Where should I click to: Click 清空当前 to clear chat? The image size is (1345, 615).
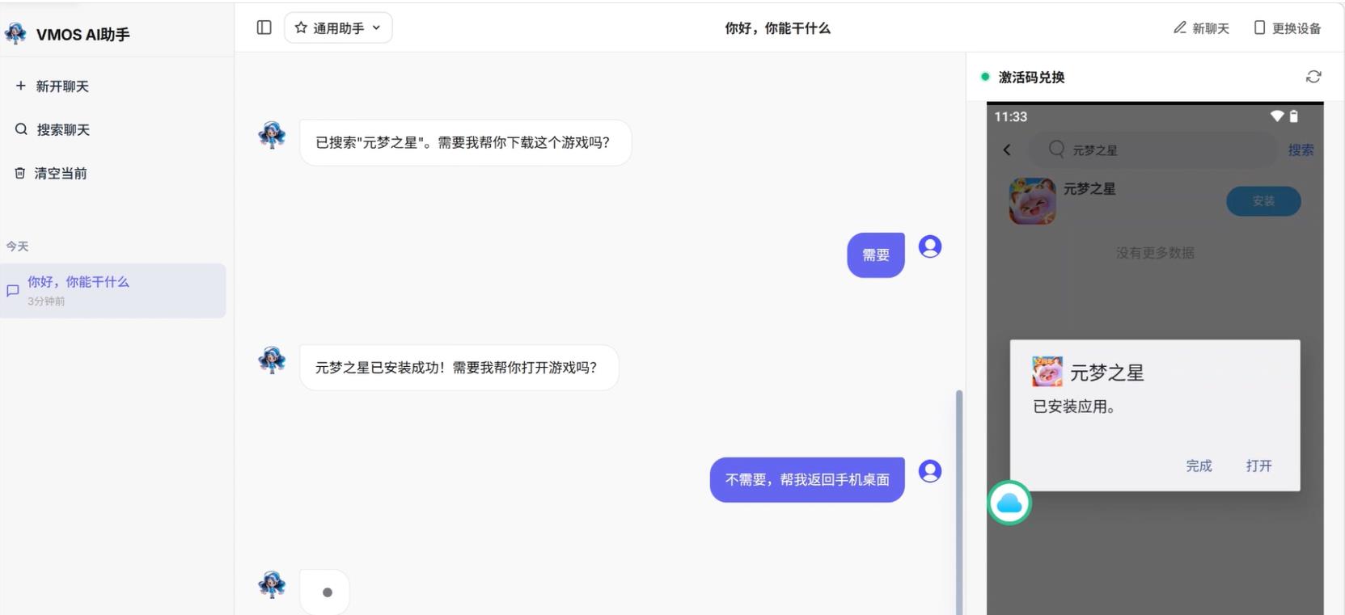click(x=51, y=173)
